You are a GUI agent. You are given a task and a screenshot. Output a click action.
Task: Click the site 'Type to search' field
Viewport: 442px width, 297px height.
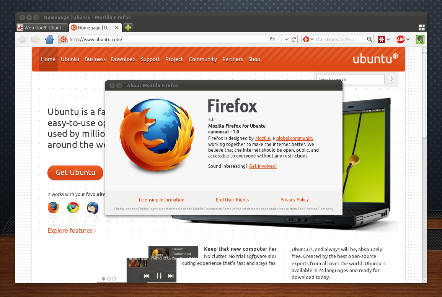coord(351,78)
